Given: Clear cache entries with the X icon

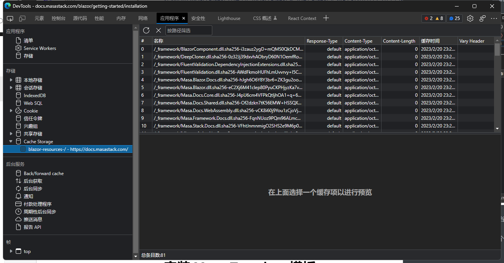Looking at the screenshot, I should click(x=159, y=30).
